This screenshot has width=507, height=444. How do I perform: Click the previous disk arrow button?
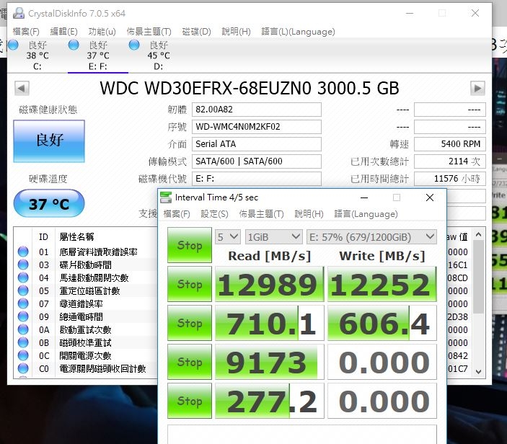click(x=22, y=88)
